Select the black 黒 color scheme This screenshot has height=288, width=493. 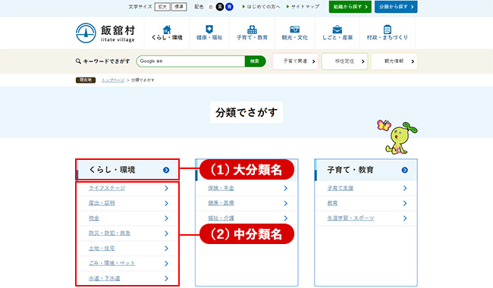click(220, 7)
